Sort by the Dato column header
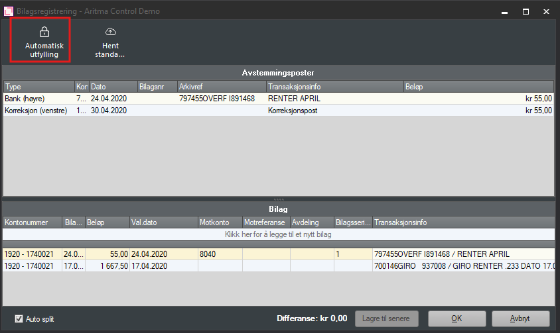 pyautogui.click(x=111, y=87)
